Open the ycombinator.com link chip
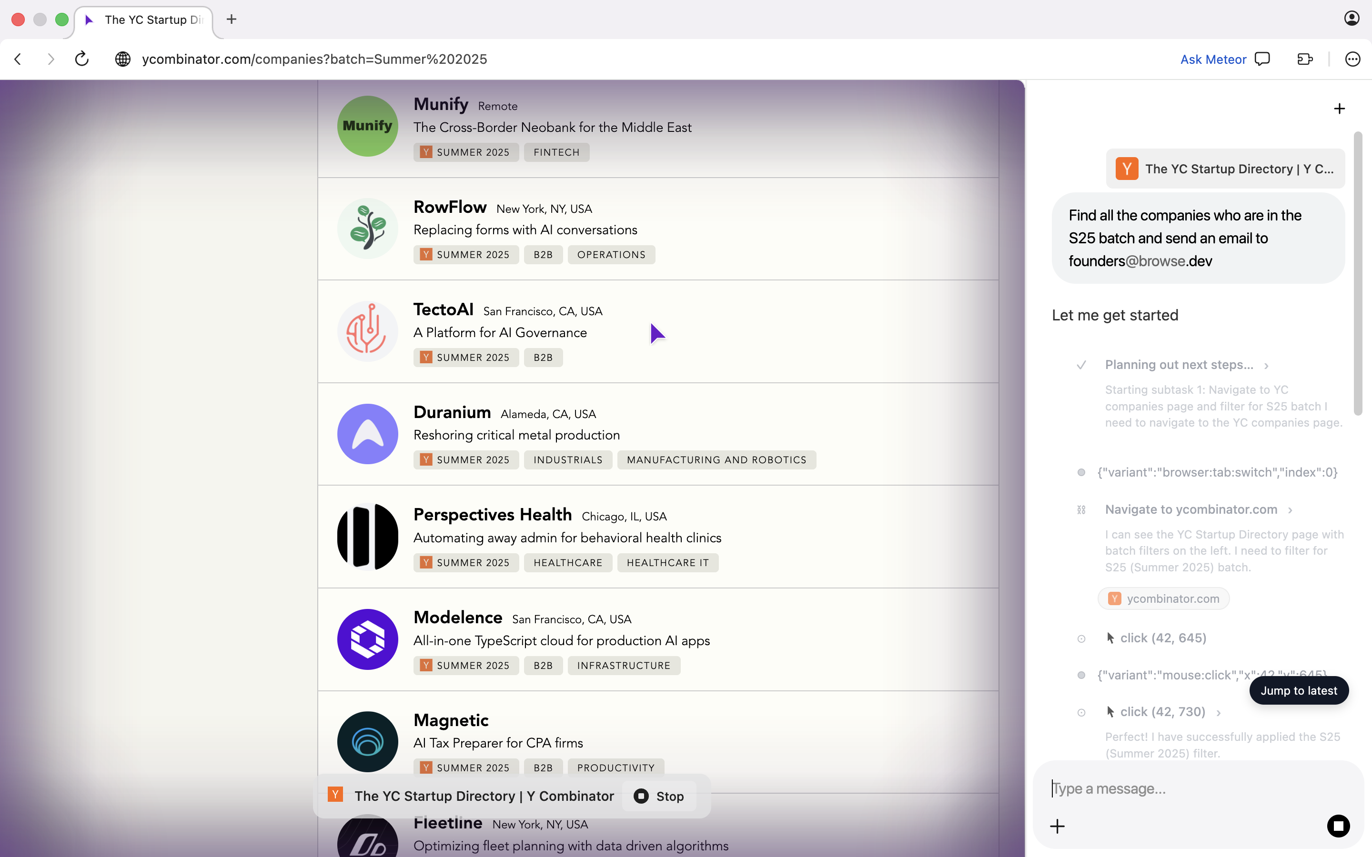 pos(1163,598)
